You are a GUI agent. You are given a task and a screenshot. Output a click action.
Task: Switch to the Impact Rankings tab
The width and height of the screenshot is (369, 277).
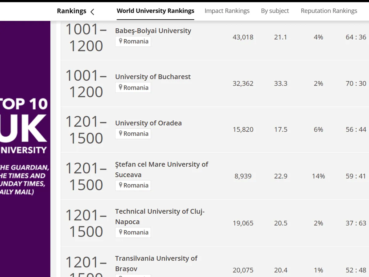click(227, 11)
